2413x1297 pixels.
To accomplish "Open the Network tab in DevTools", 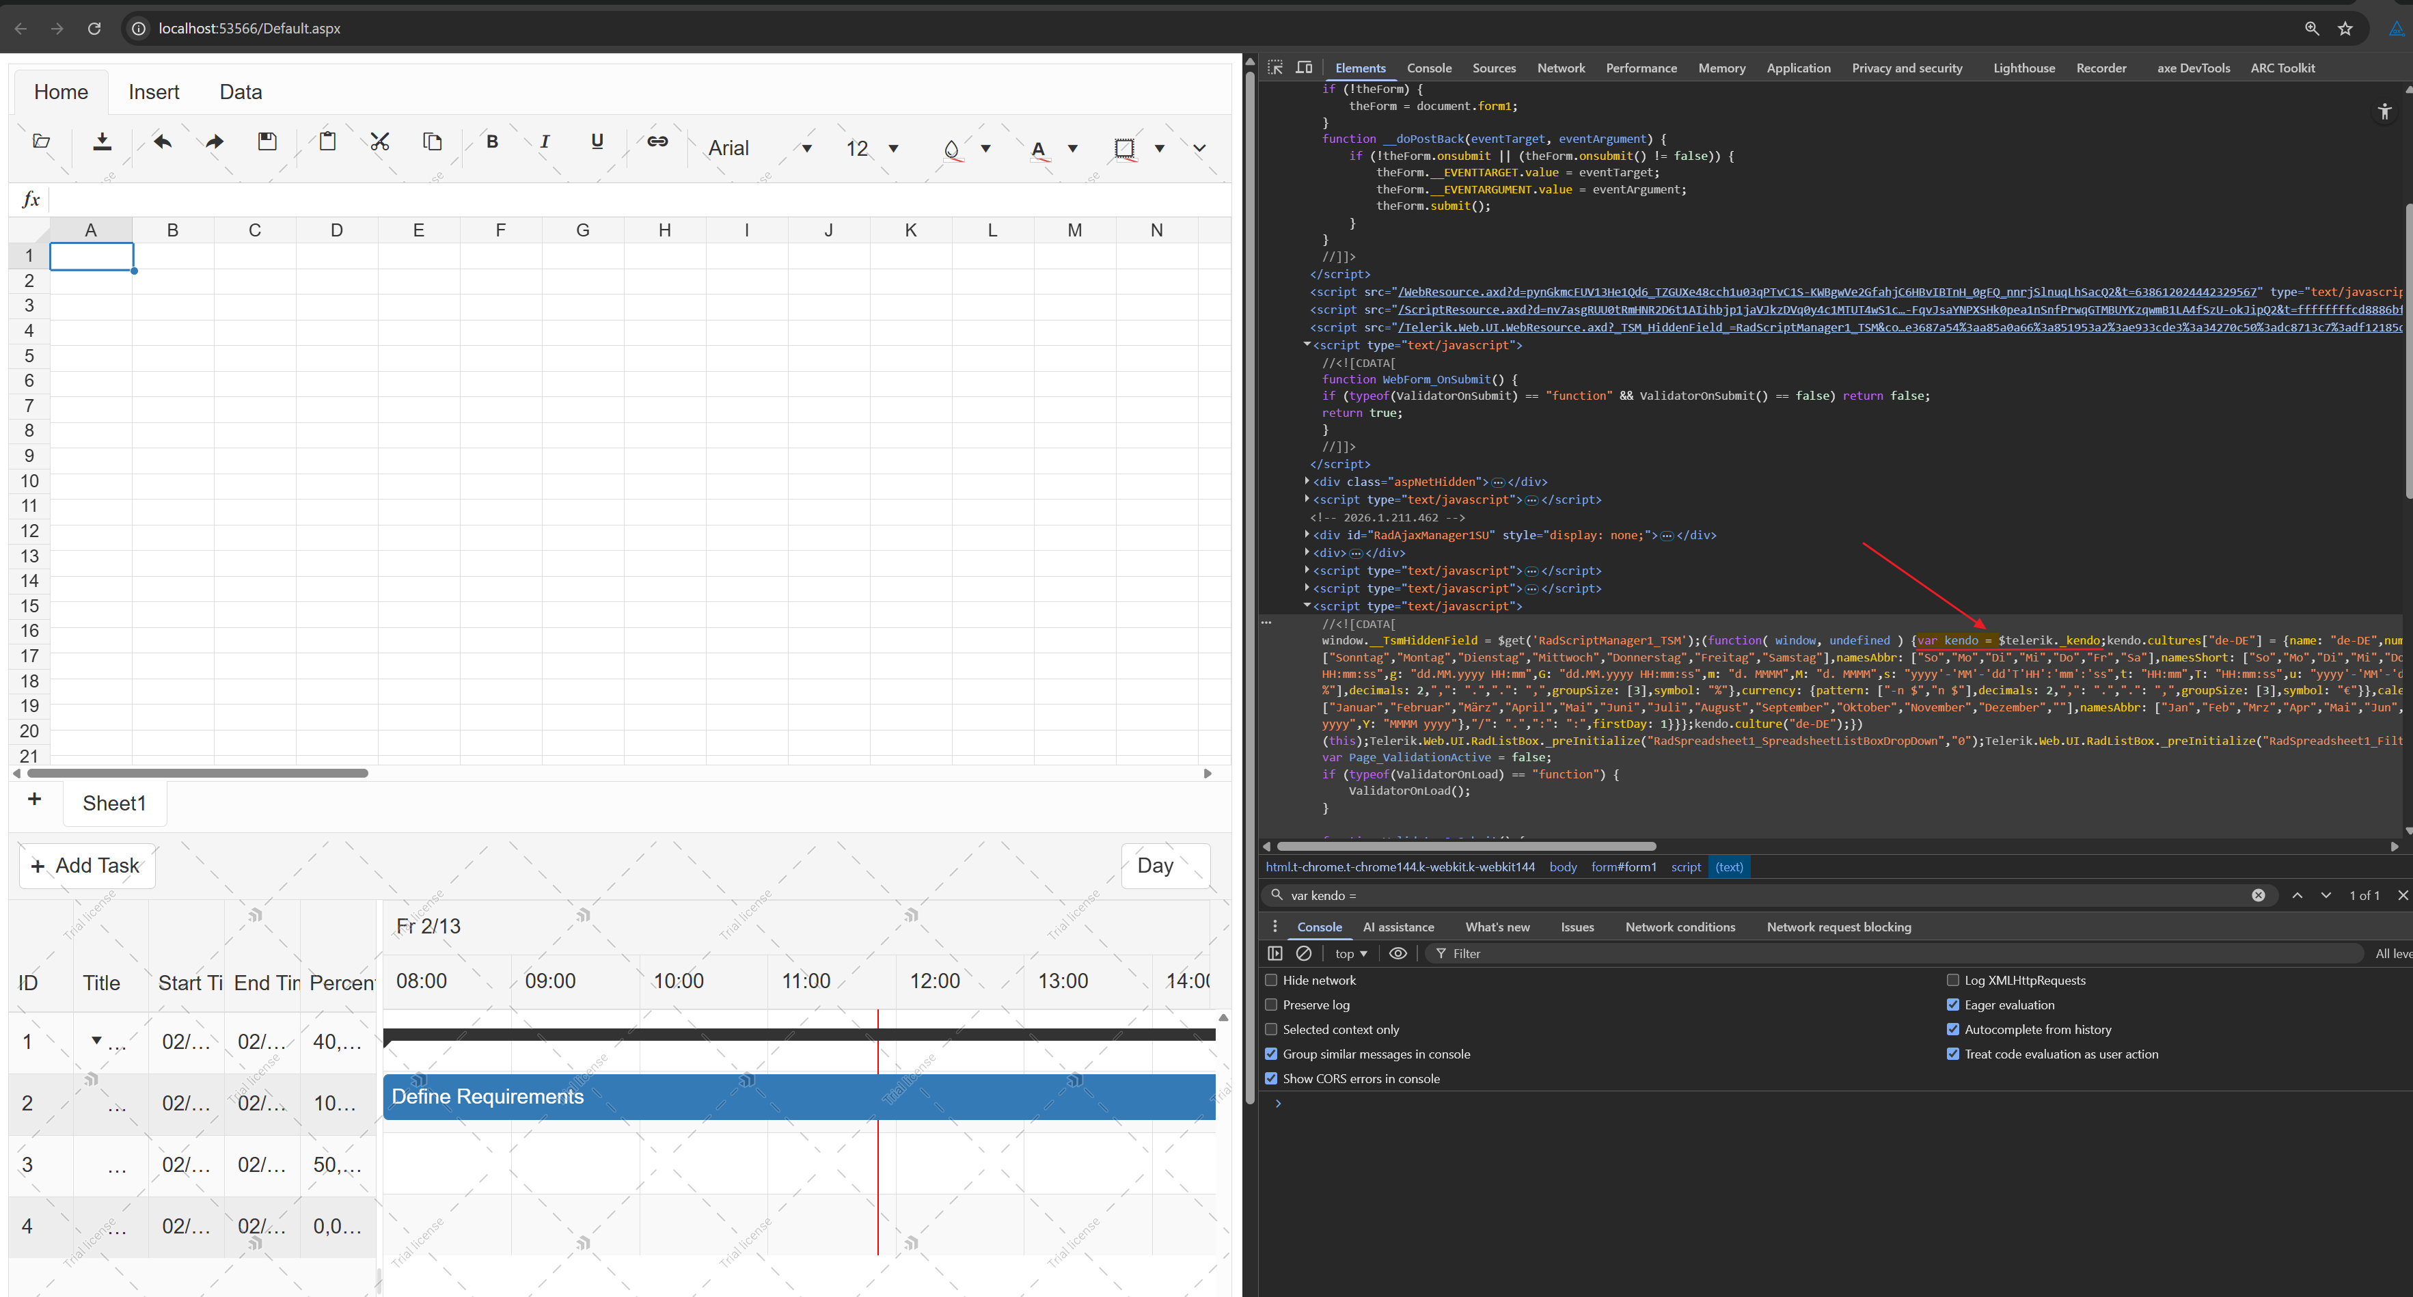I will coord(1561,68).
